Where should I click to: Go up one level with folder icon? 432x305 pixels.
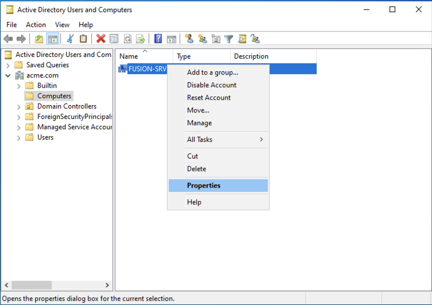[x=39, y=39]
